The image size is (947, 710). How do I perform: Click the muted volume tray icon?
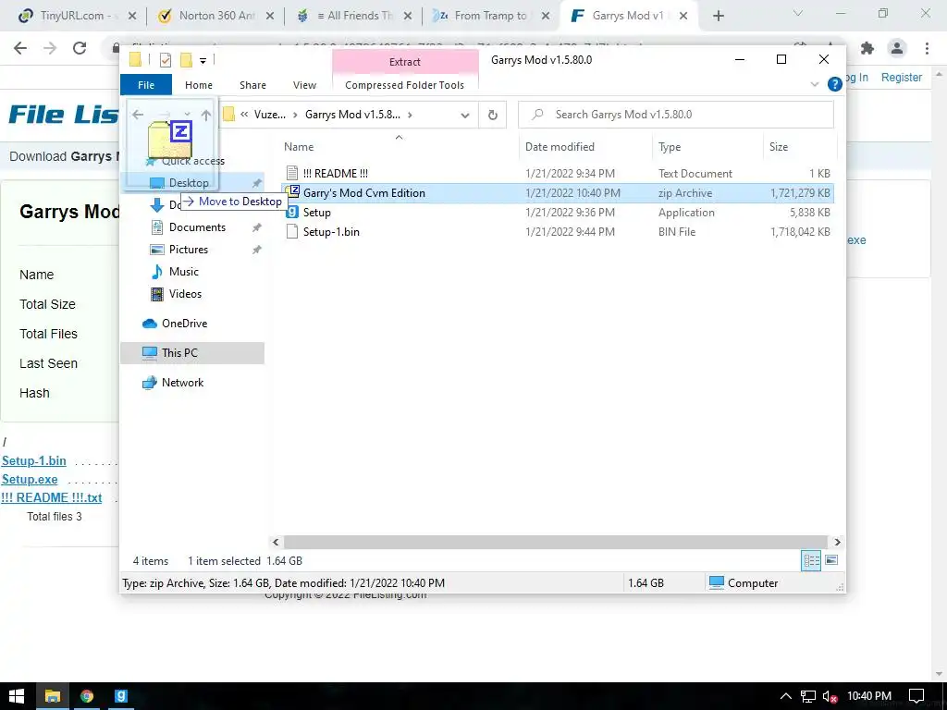(x=830, y=697)
